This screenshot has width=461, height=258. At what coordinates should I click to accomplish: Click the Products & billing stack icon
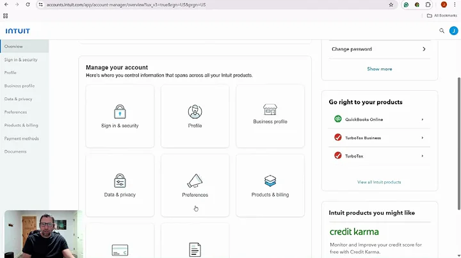point(270,181)
